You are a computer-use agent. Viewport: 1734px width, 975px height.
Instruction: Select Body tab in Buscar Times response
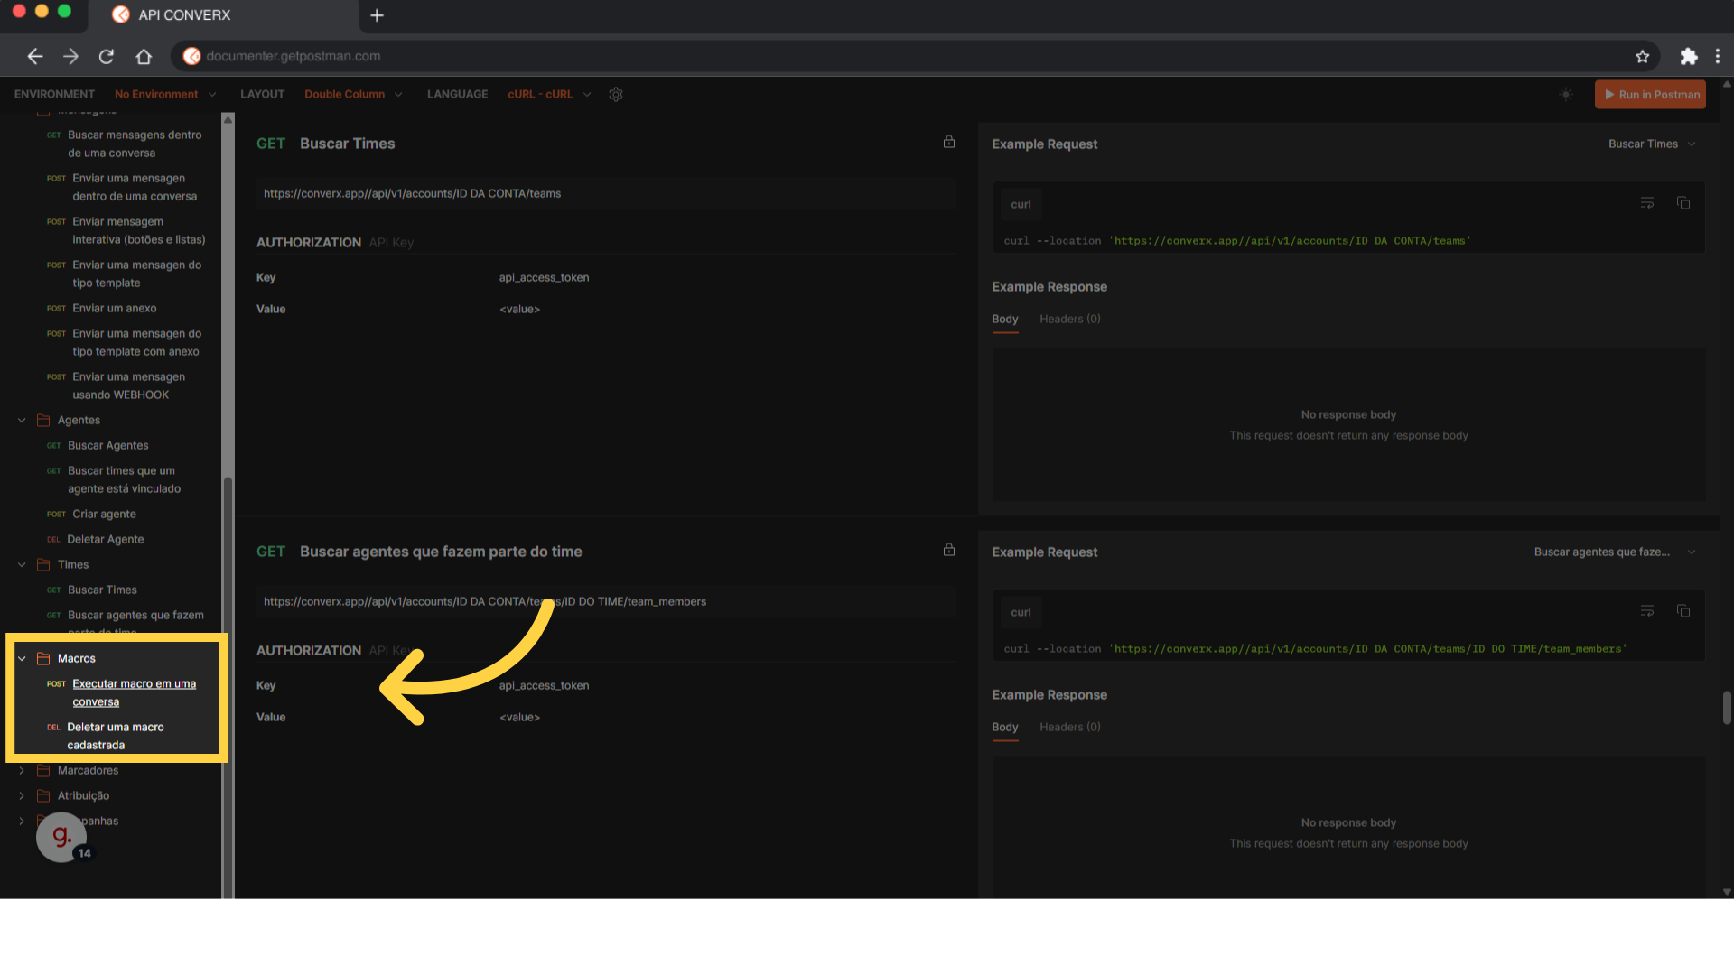pos(1004,319)
